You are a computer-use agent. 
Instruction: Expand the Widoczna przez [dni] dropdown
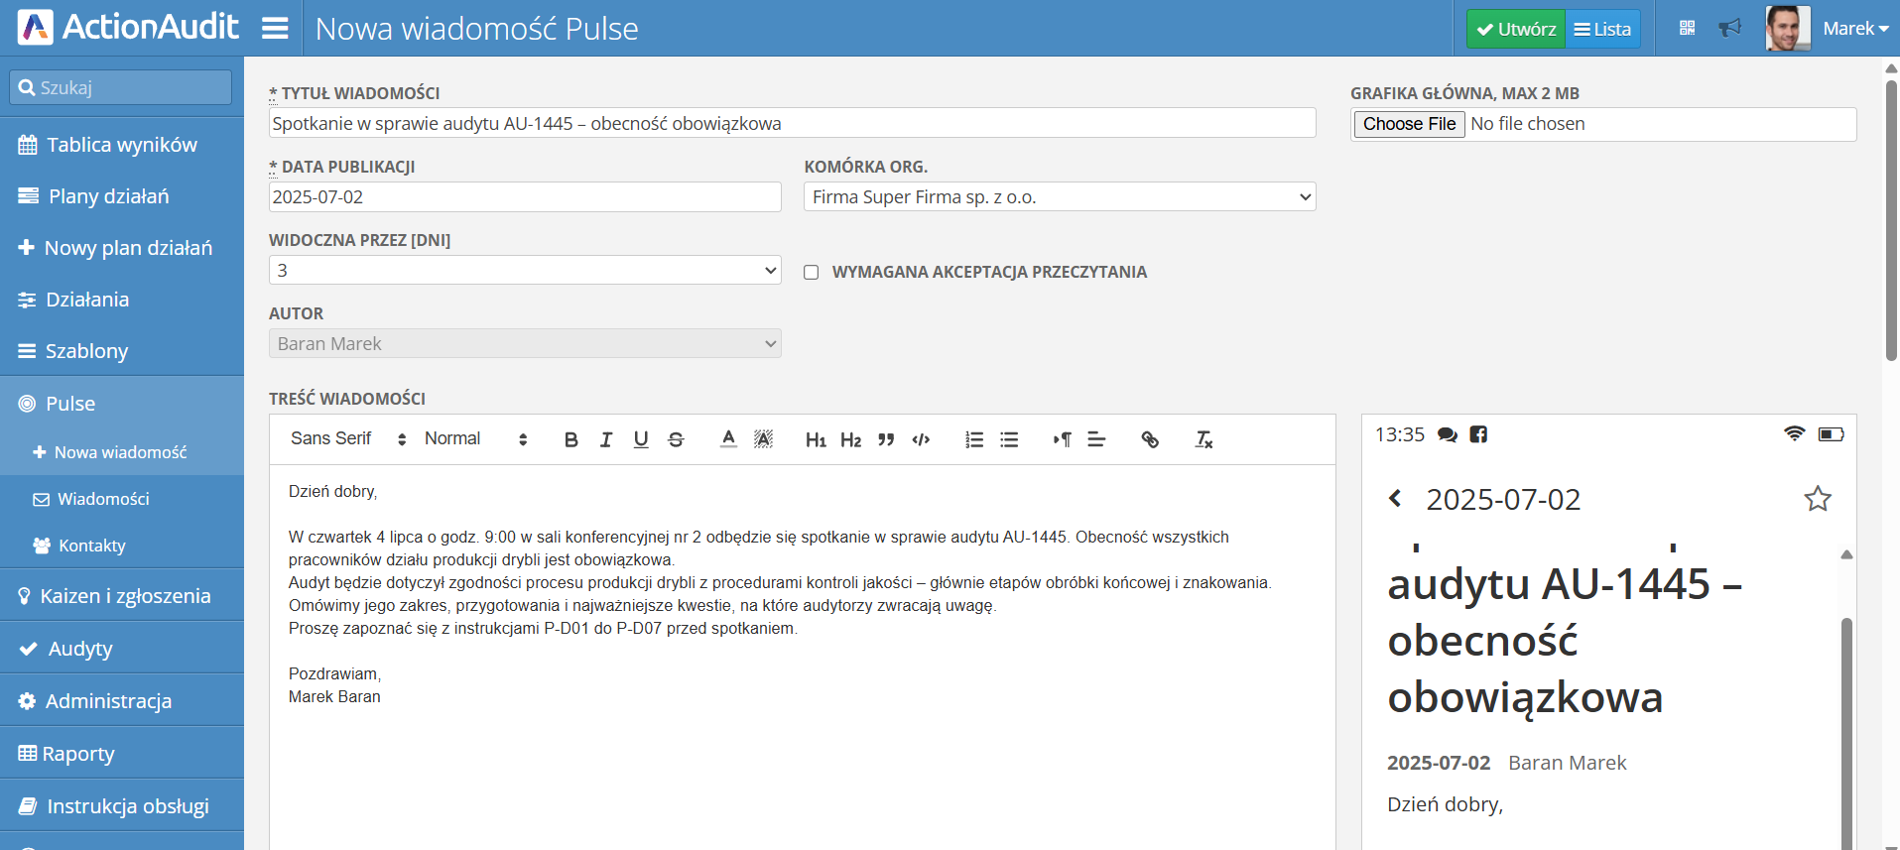(525, 270)
